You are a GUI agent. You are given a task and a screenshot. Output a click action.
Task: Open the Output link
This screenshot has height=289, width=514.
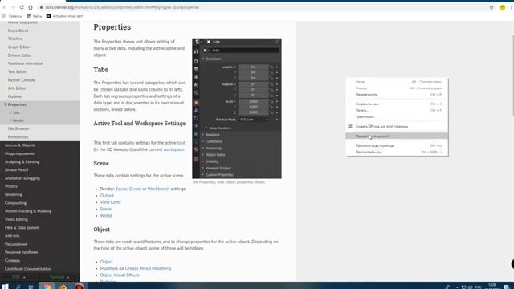pos(107,195)
